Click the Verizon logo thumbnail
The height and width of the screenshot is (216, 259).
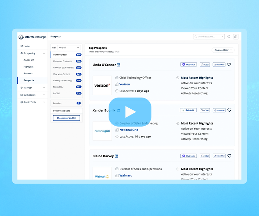102,85
